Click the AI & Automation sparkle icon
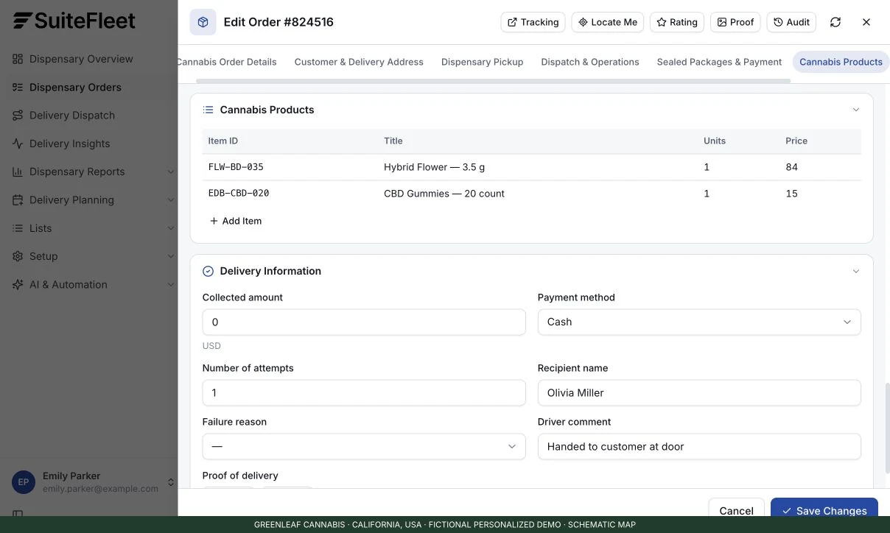This screenshot has height=533, width=890. 18,284
